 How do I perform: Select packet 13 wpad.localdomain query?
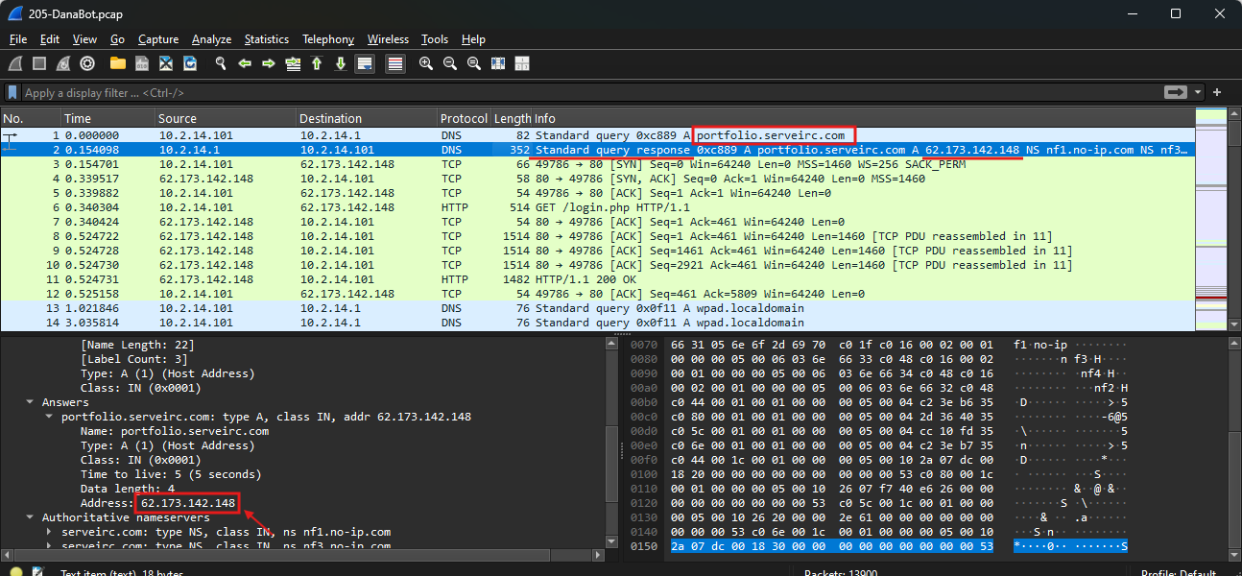pyautogui.click(x=597, y=308)
